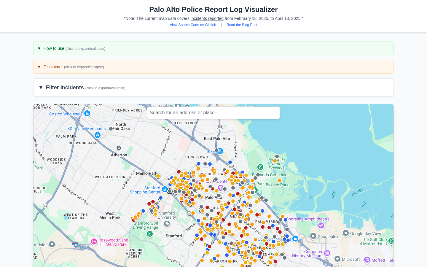Image resolution: width=427 pixels, height=267 pixels.
Task: Click the gray marker left of IKEA icon
Action: [x=216, y=150]
